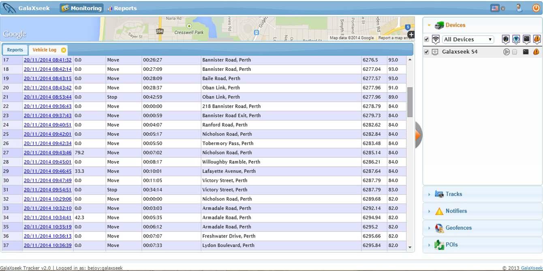This screenshot has width=543, height=271.
Task: Click the speedometer icon in Devices toolbar
Action: click(506, 39)
